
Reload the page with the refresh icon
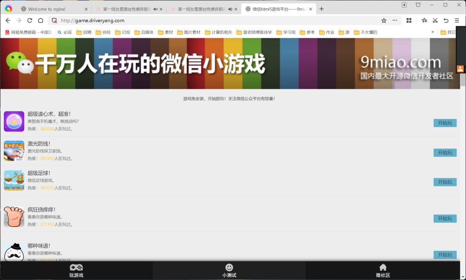click(29, 20)
